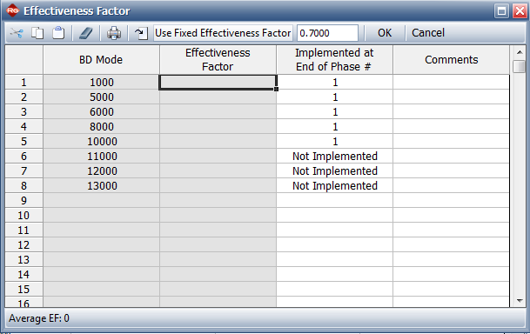Click the ReliaSoft RG logo in title bar
Image resolution: width=530 pixels, height=334 pixels.
tap(12, 10)
